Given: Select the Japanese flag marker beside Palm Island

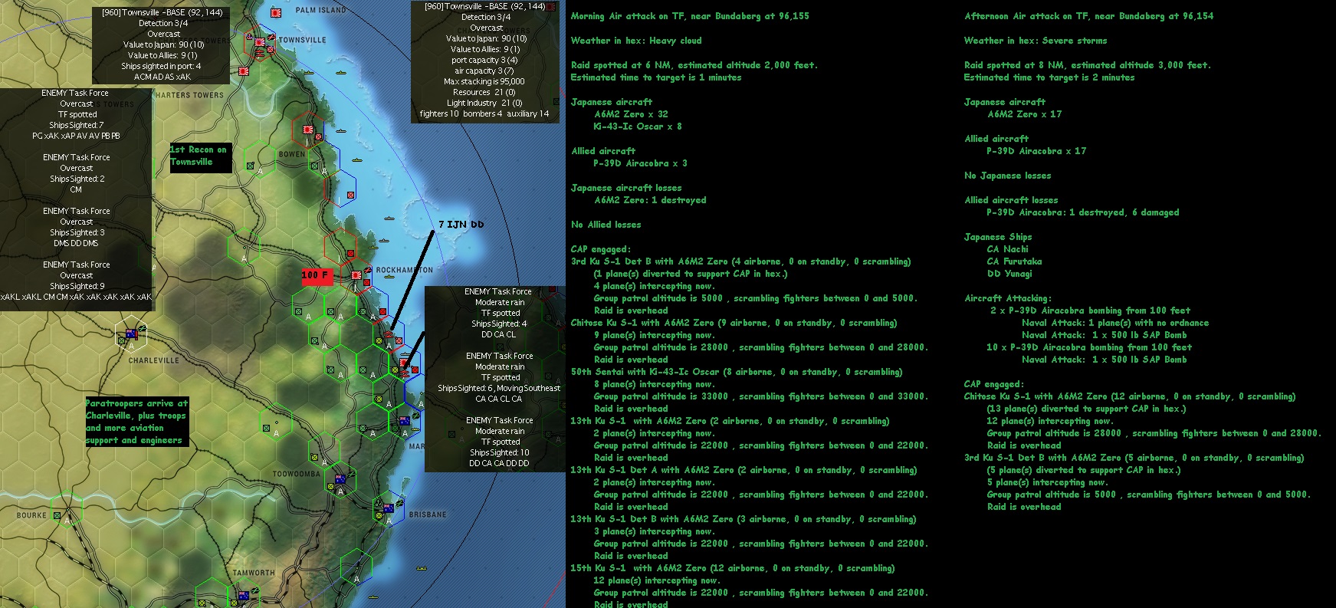Looking at the screenshot, I should [x=276, y=12].
